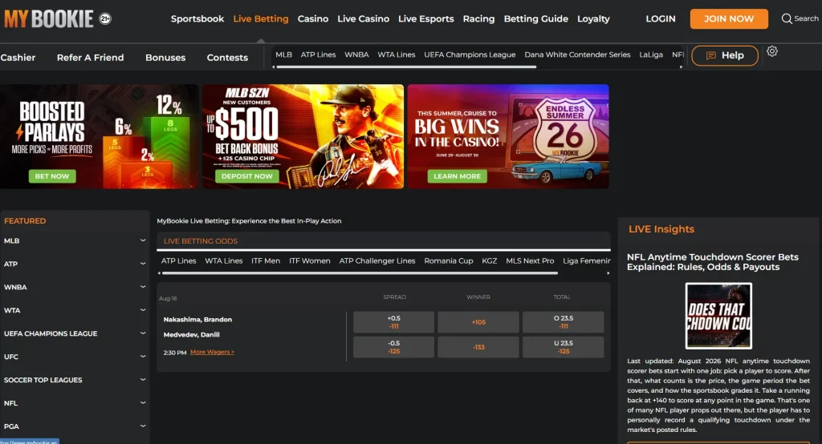Switch to MLS Next Pro tab

pyautogui.click(x=530, y=260)
